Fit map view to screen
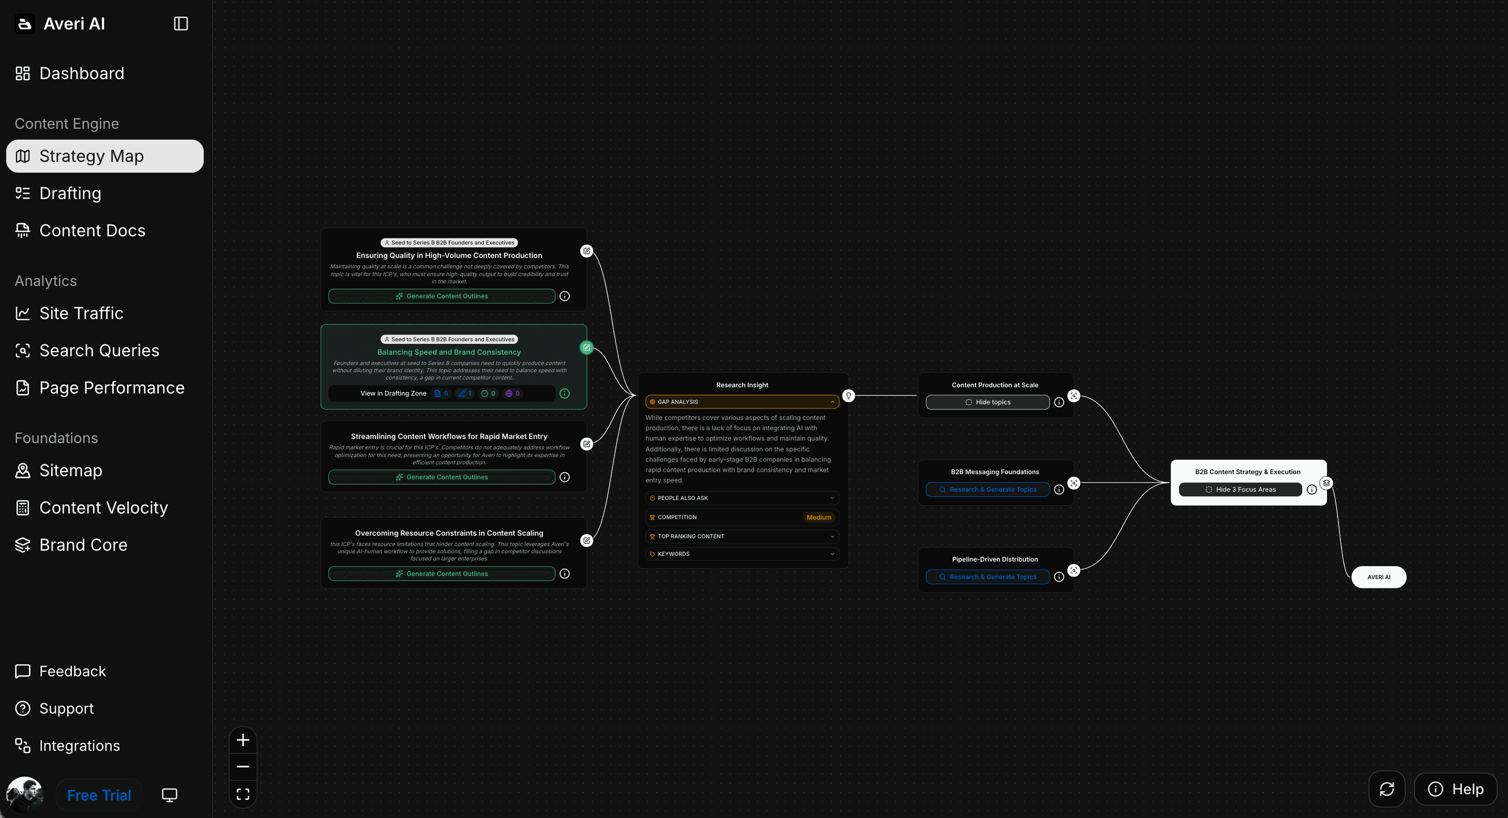The image size is (1508, 818). point(243,794)
